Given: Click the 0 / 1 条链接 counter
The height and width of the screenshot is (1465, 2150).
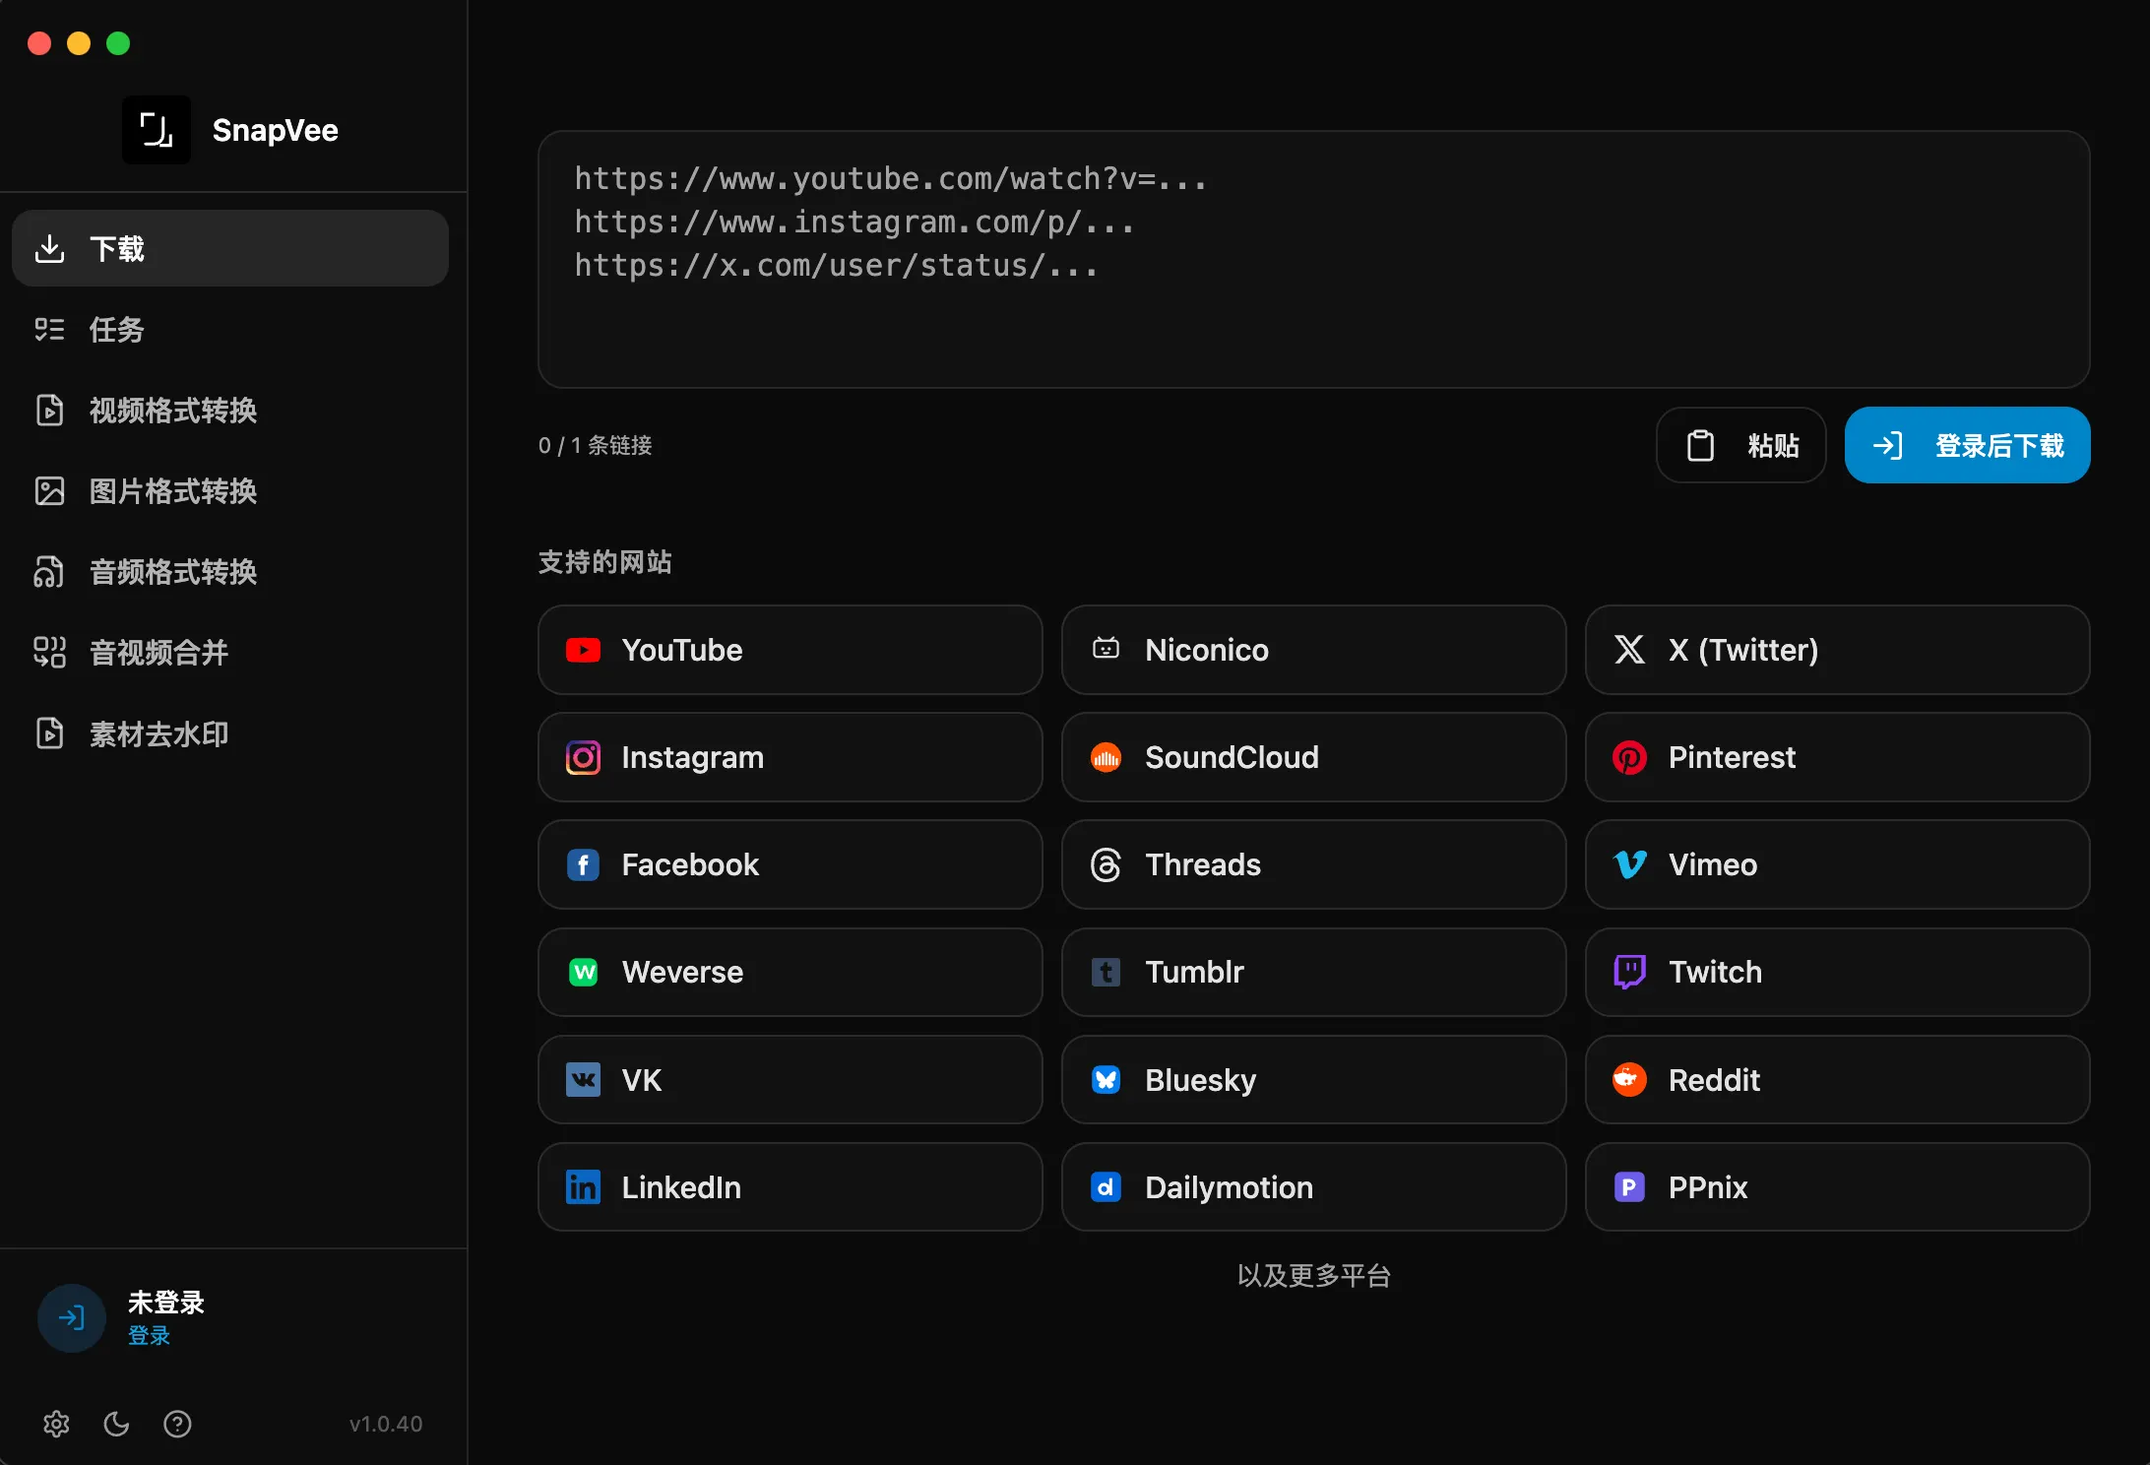Looking at the screenshot, I should tap(595, 445).
